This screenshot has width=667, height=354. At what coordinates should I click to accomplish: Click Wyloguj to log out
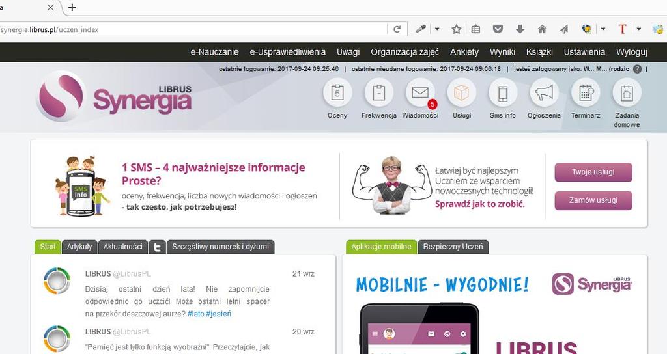632,52
